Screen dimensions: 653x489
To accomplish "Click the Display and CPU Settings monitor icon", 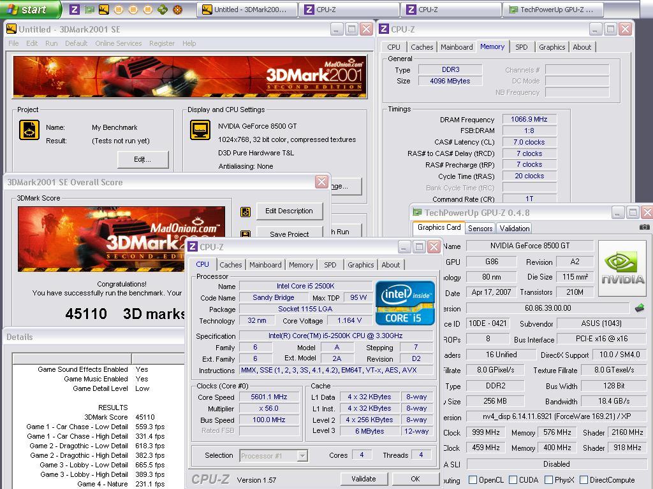I will tap(200, 130).
